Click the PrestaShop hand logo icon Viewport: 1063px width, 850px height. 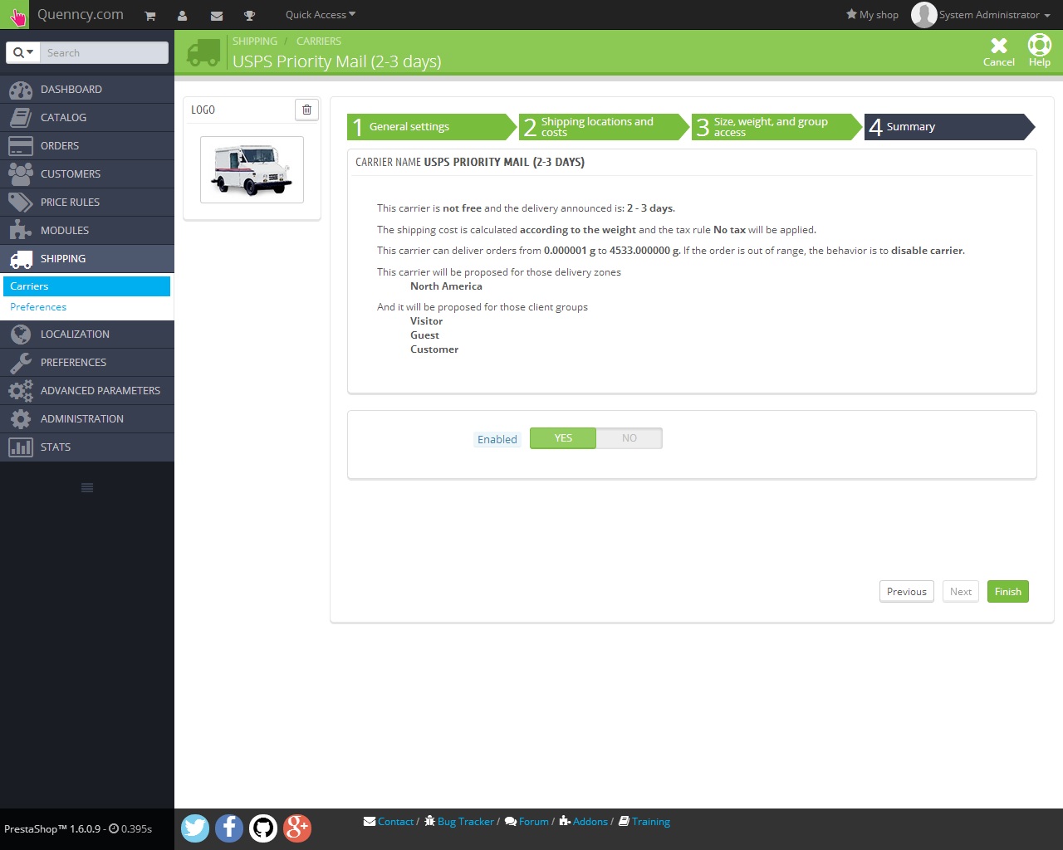tap(17, 15)
